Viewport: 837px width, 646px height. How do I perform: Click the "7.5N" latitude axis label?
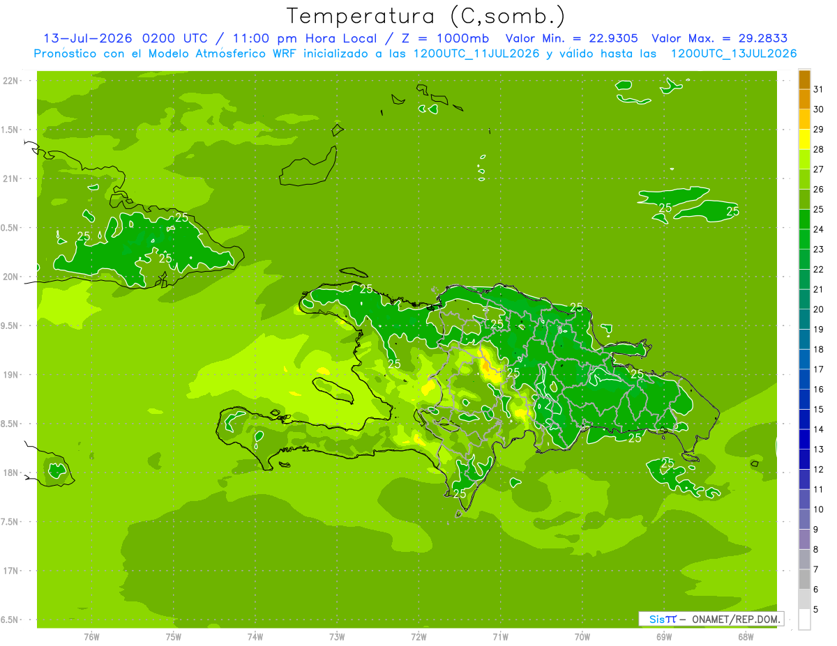pyautogui.click(x=10, y=522)
